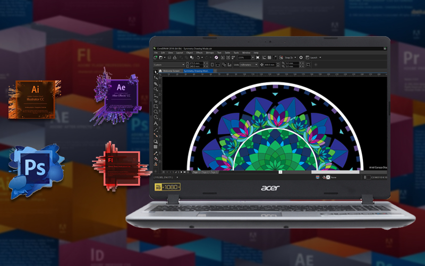Image resolution: width=425 pixels, height=266 pixels.
Task: Open the Custom page size dropdown
Action: pyautogui.click(x=169, y=64)
